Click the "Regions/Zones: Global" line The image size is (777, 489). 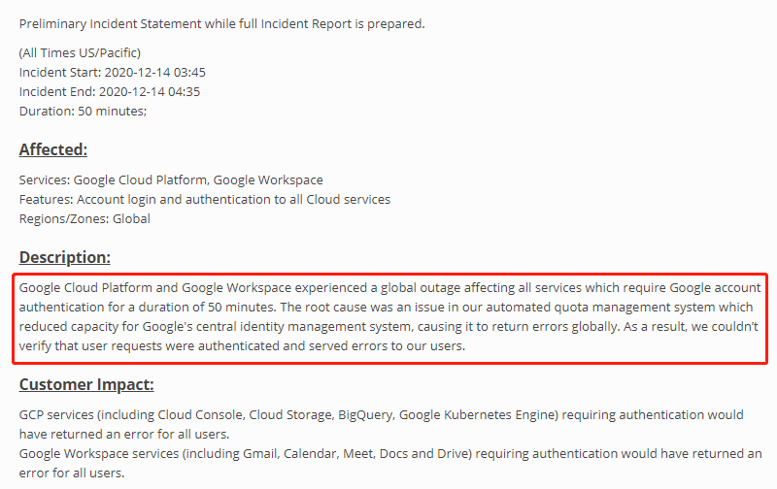(x=84, y=218)
